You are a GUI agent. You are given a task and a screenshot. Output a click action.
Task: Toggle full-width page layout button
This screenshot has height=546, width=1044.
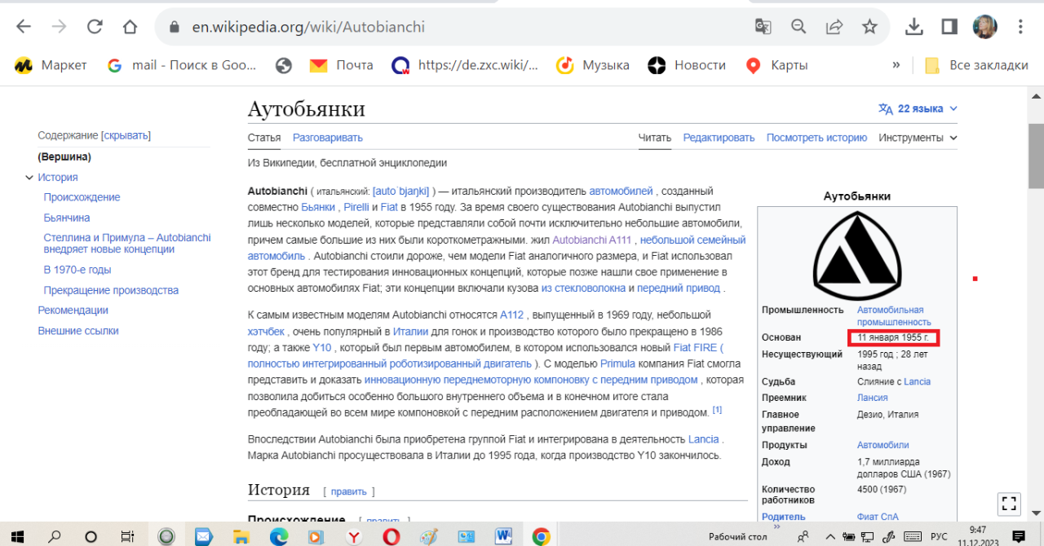tap(1009, 504)
